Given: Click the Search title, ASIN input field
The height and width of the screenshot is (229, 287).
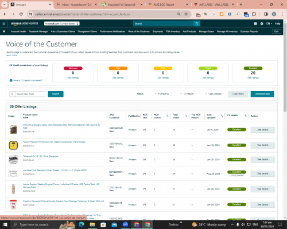Looking at the screenshot, I should (30, 94).
